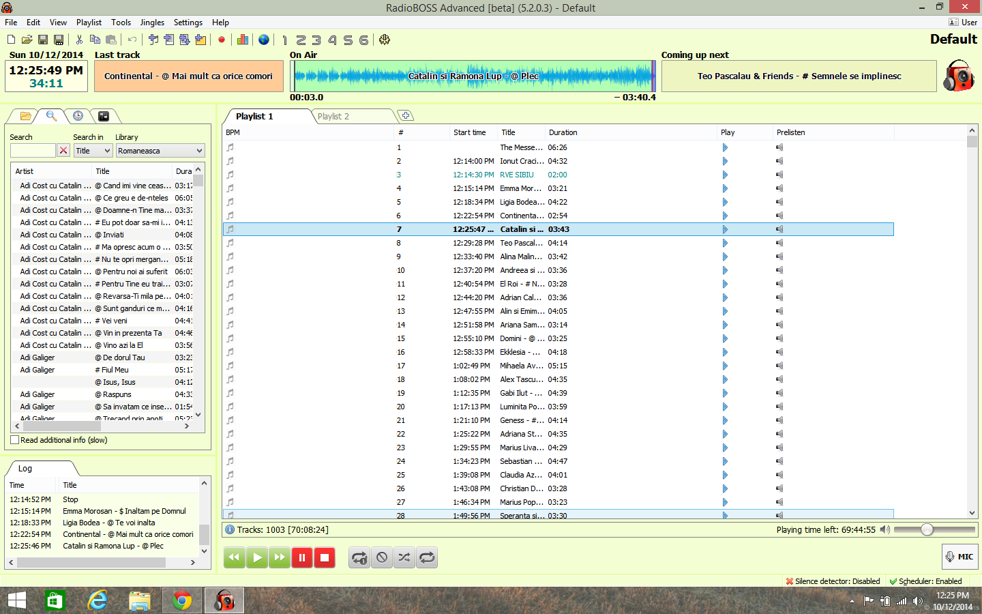Toggle the Scheduler Enabled status
The height and width of the screenshot is (614, 982).
click(x=925, y=581)
